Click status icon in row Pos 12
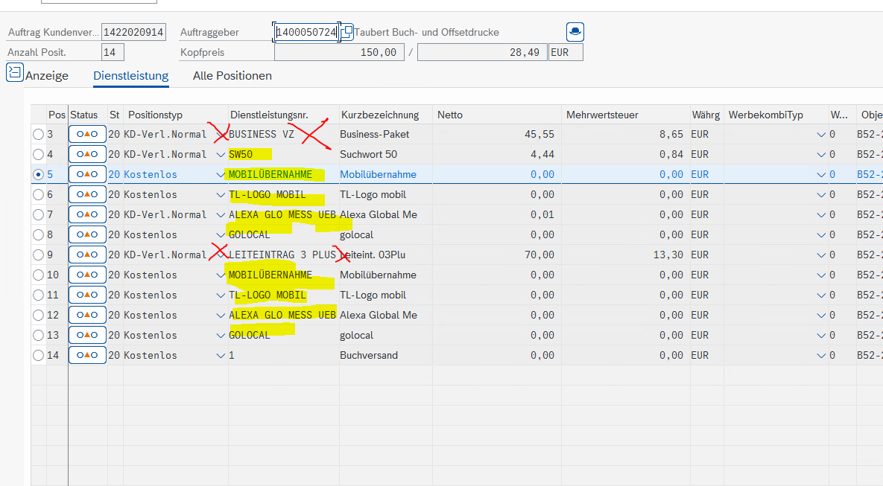 click(87, 315)
